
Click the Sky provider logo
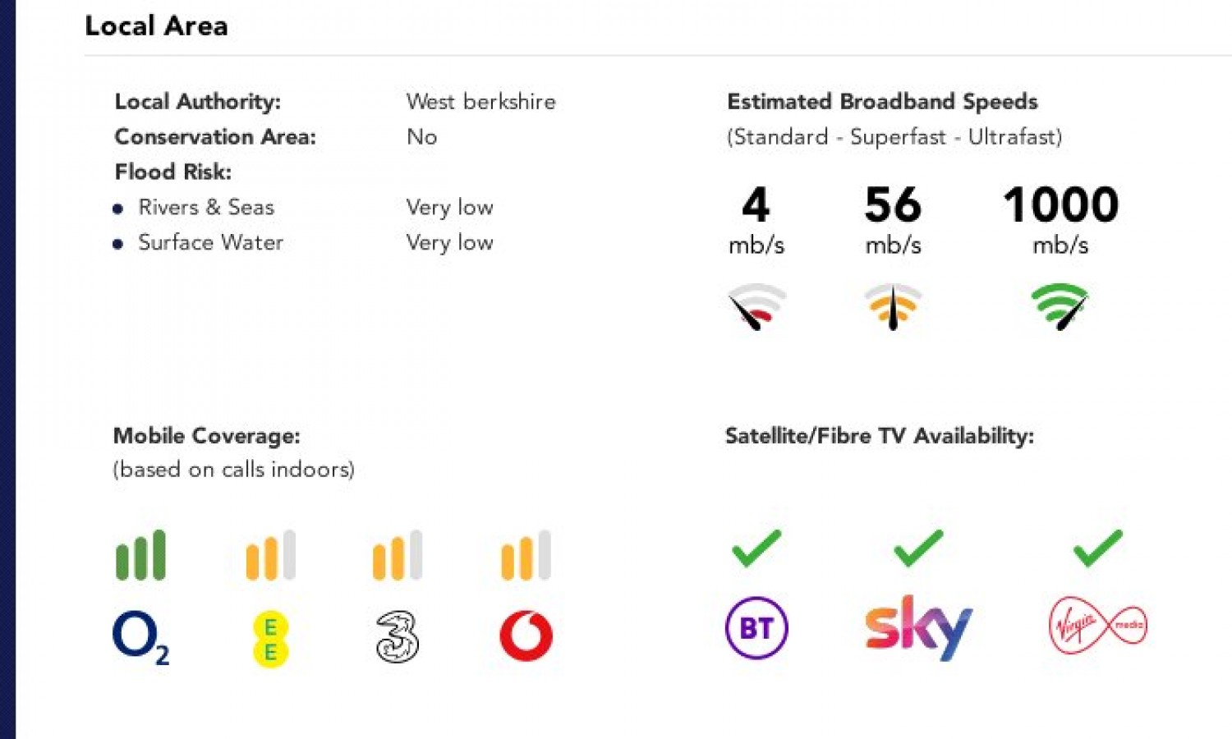[x=918, y=628]
